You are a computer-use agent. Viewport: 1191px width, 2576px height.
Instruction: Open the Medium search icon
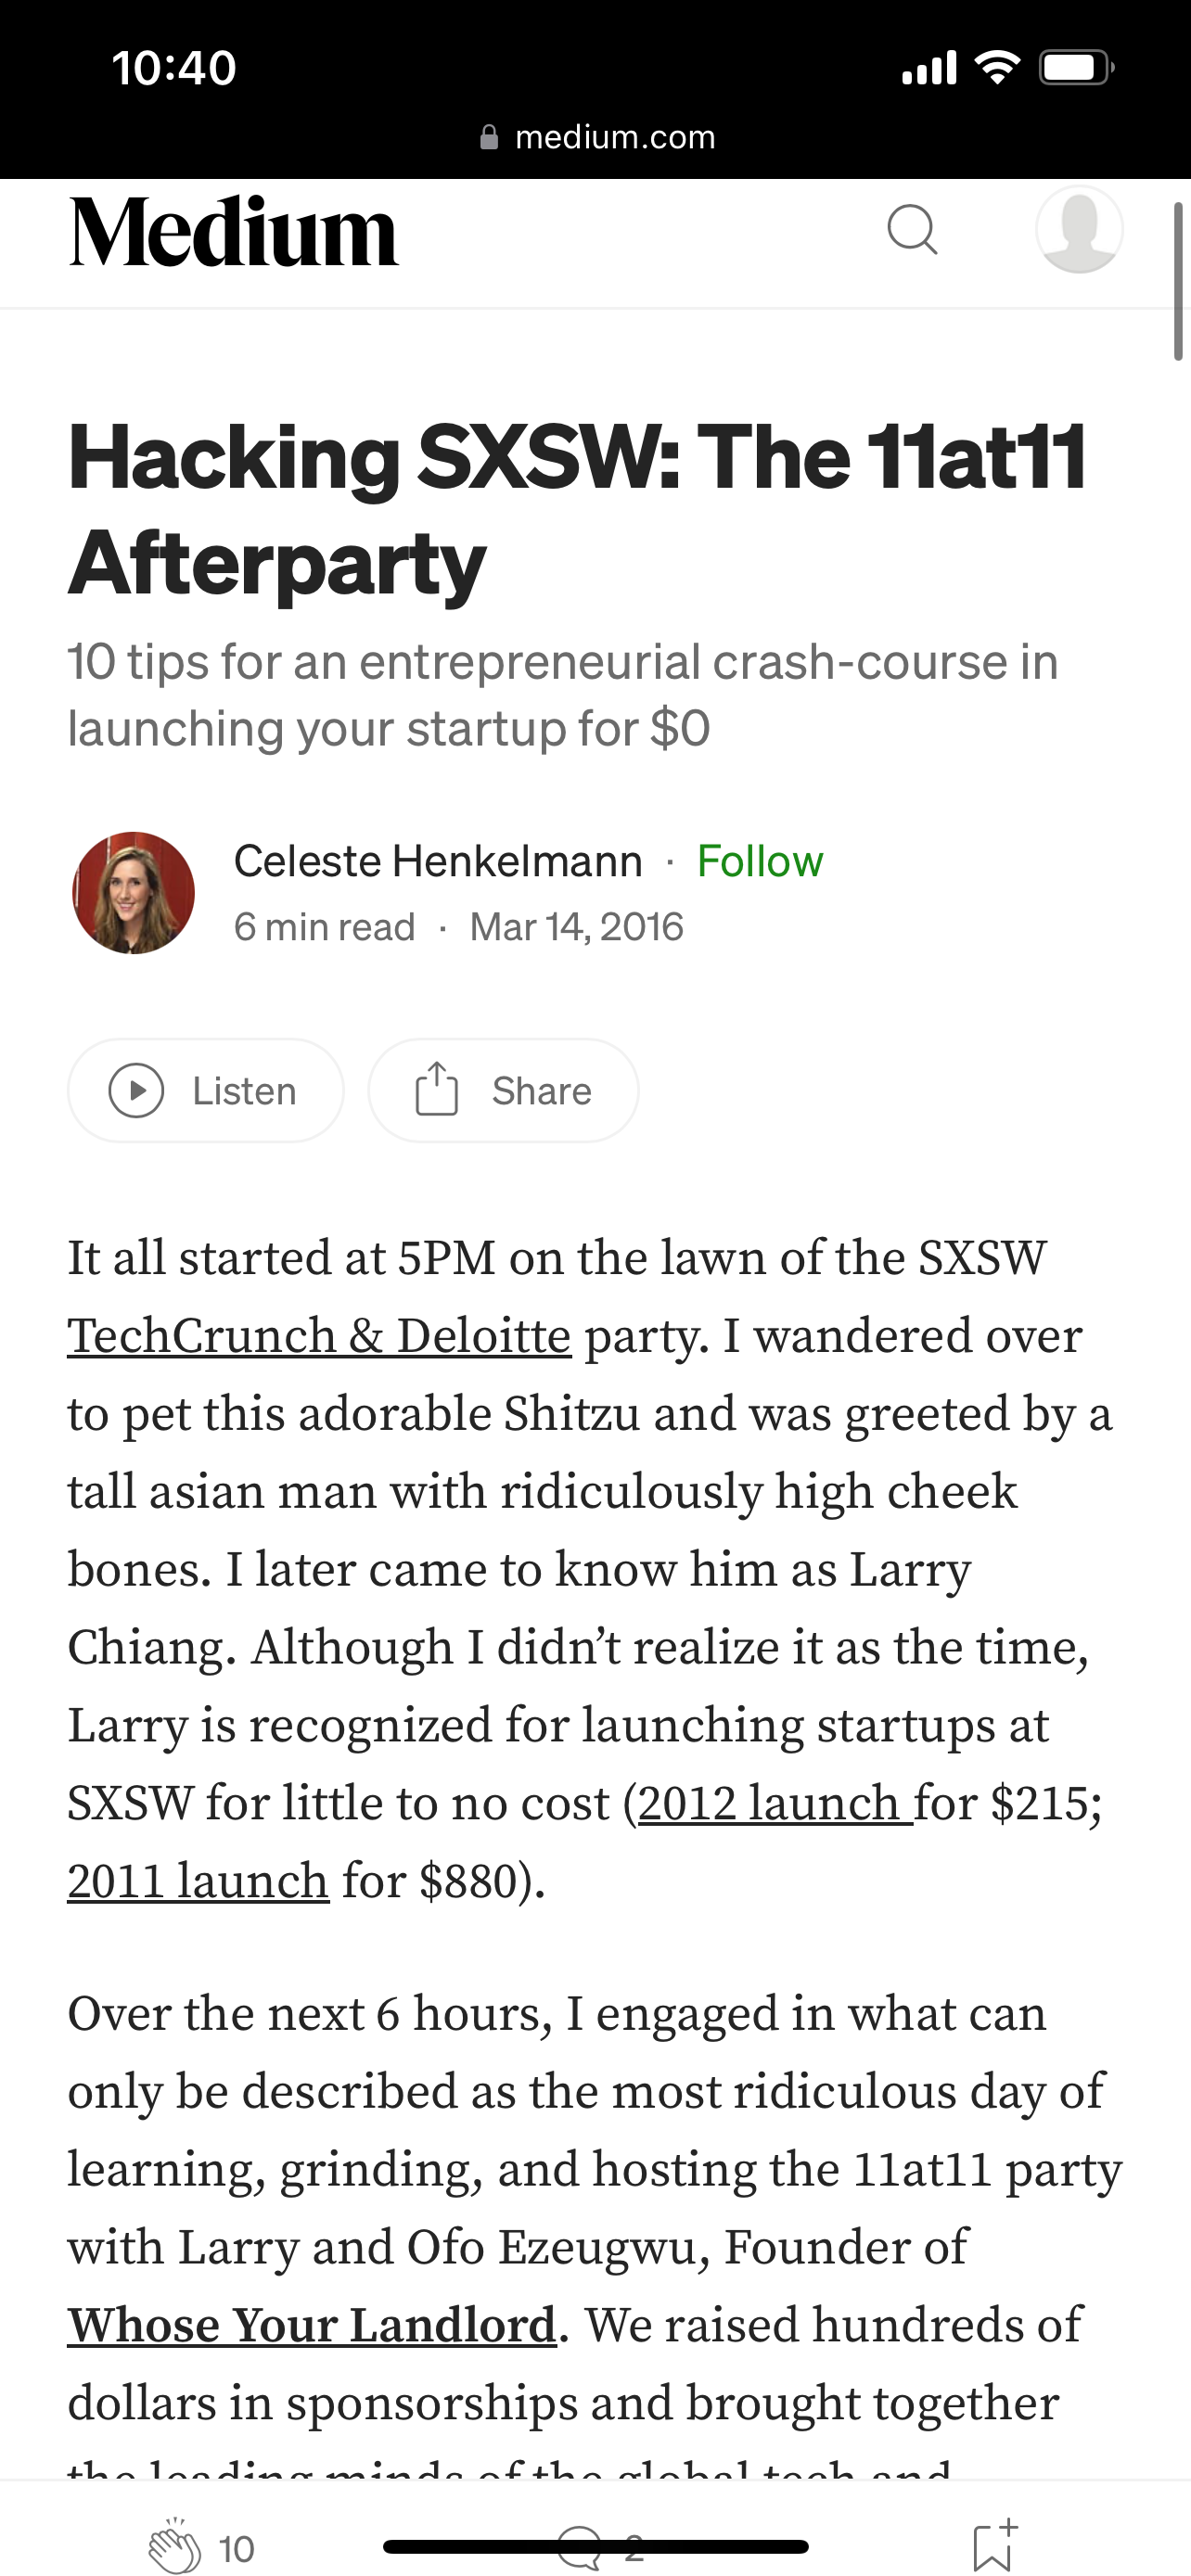(912, 231)
